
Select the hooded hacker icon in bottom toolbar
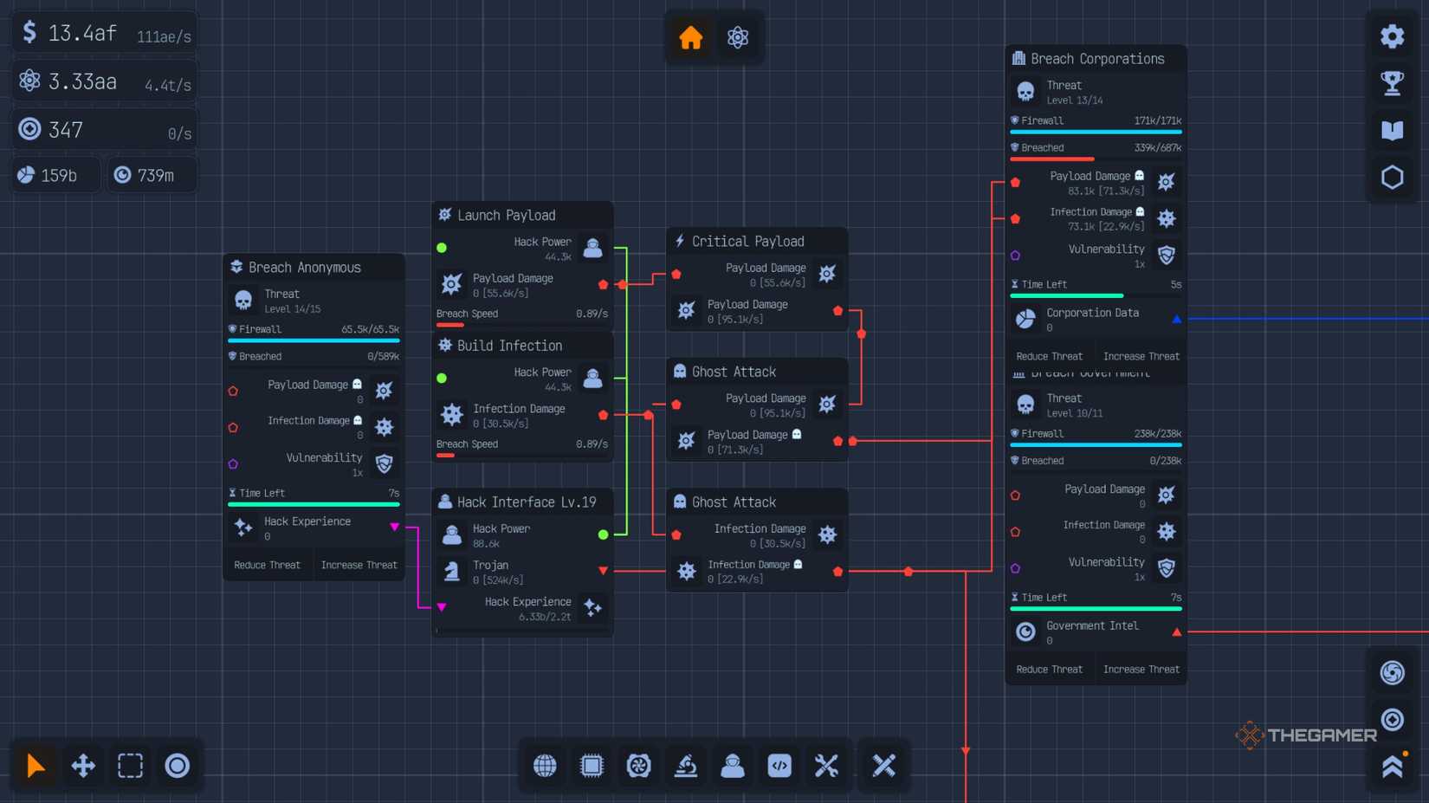(732, 766)
